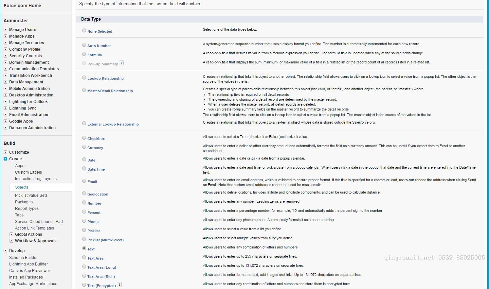This screenshot has height=289, width=489.
Task: Choose Number data type radio
Action: [84, 202]
